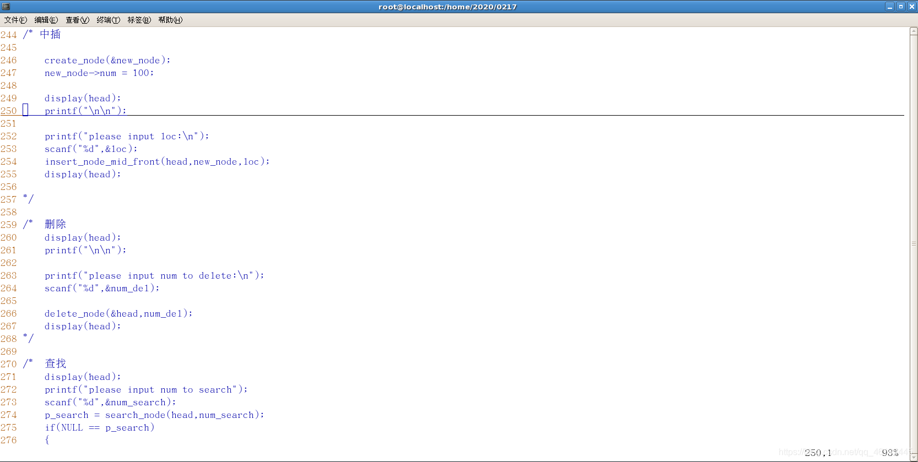Click the vertical scrollbar thumb
Screen dimensions: 918x462
coord(914,243)
